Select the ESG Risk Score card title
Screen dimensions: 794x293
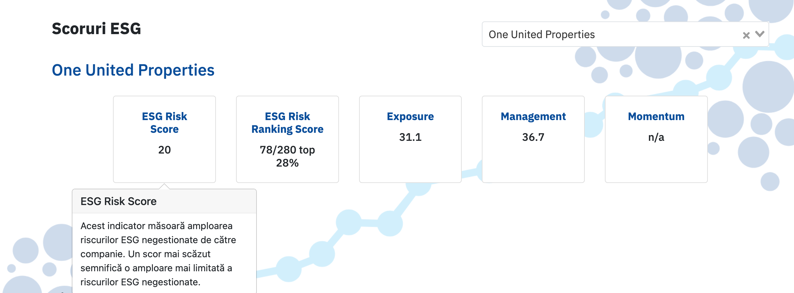(164, 122)
